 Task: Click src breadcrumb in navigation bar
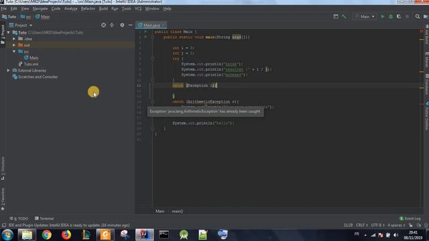26,17
